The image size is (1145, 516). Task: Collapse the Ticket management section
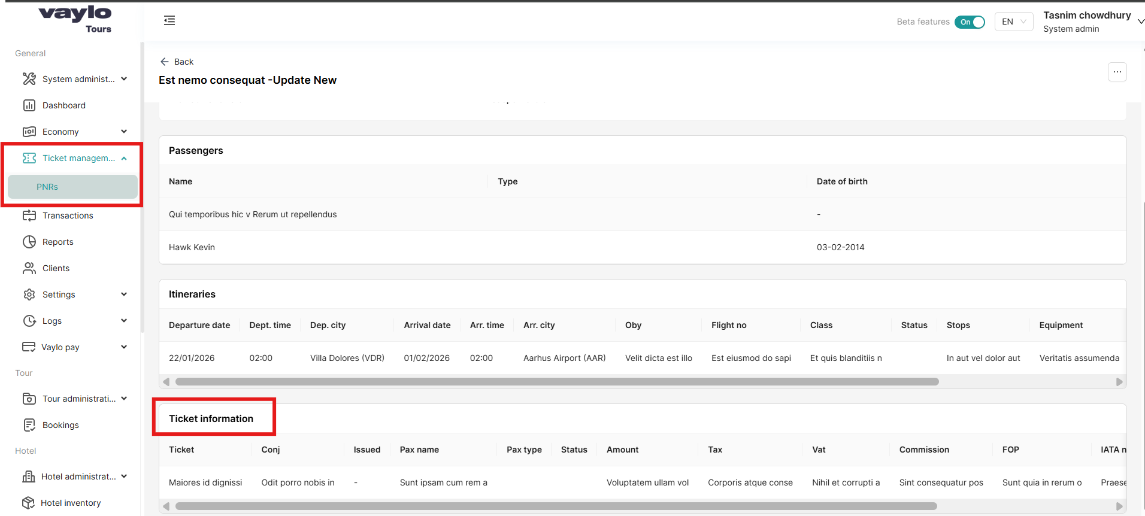[x=124, y=158]
